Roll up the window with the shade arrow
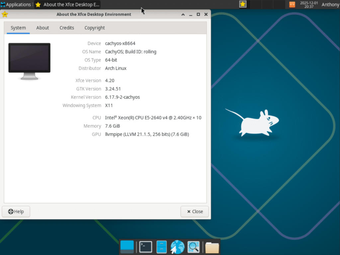 [x=183, y=14]
